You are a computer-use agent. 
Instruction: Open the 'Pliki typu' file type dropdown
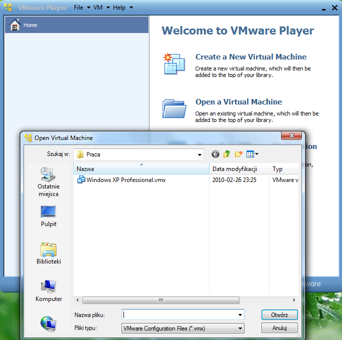pos(183,328)
